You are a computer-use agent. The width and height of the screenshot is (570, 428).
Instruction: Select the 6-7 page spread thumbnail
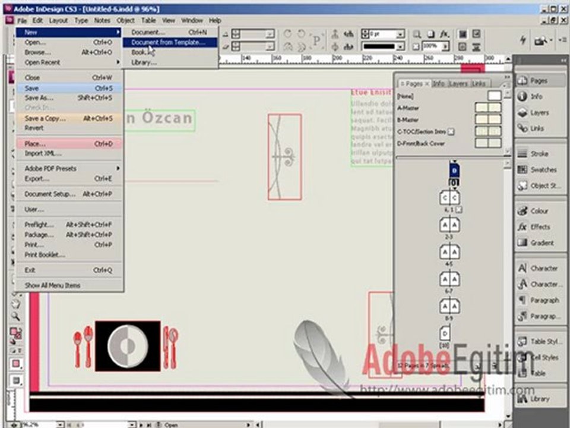[449, 279]
